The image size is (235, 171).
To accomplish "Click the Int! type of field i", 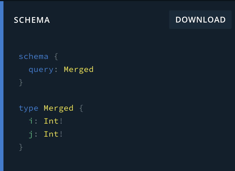I will point(51,121).
